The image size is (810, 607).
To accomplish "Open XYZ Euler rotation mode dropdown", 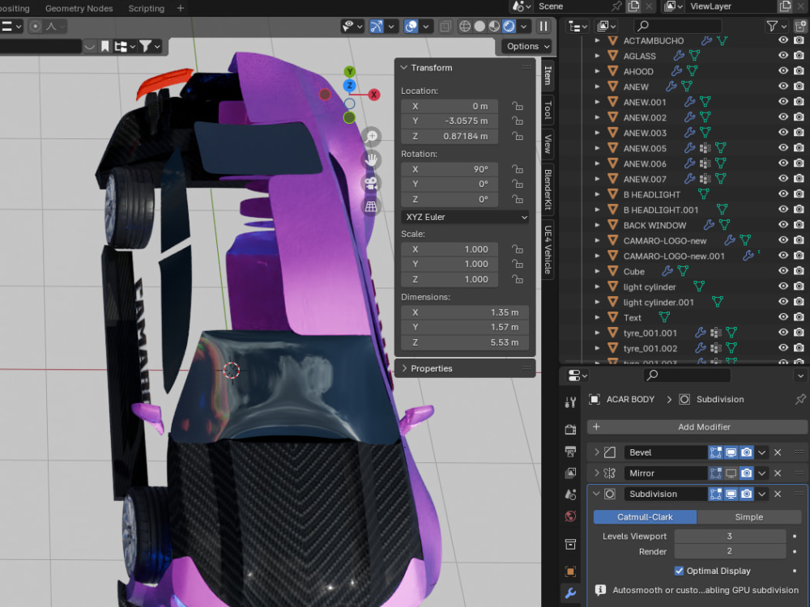I will coord(465,217).
